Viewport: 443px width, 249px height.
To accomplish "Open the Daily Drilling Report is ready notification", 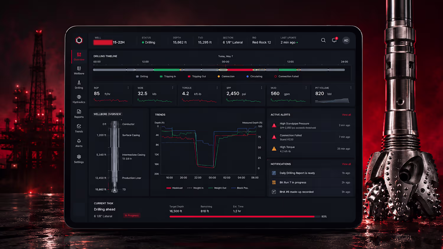I will click(x=311, y=173).
